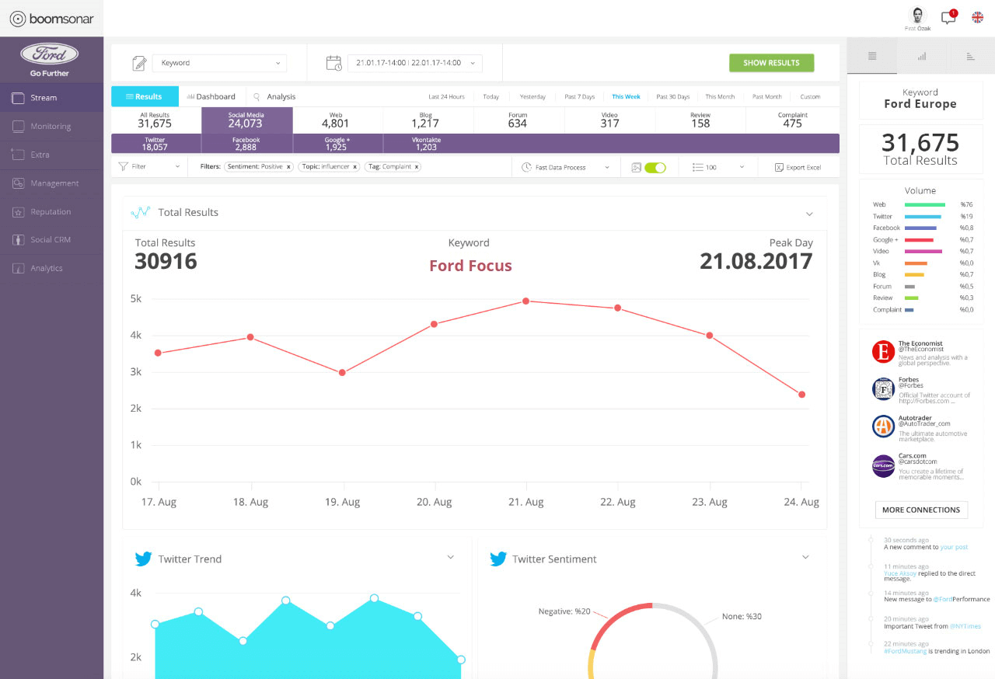Open Monitoring in the sidebar
This screenshot has width=995, height=679.
(x=51, y=126)
